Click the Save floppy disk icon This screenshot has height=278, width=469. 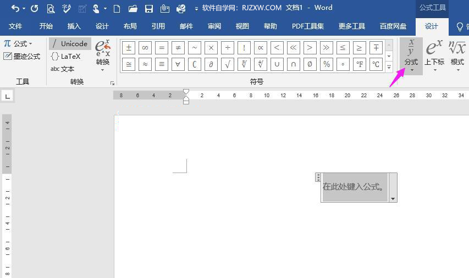148,8
